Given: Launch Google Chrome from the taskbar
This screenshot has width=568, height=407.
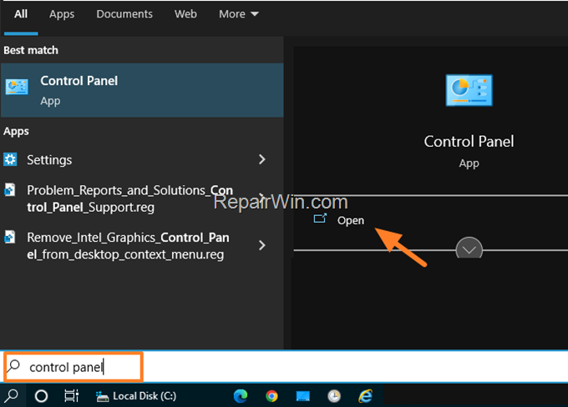Looking at the screenshot, I should (x=271, y=396).
